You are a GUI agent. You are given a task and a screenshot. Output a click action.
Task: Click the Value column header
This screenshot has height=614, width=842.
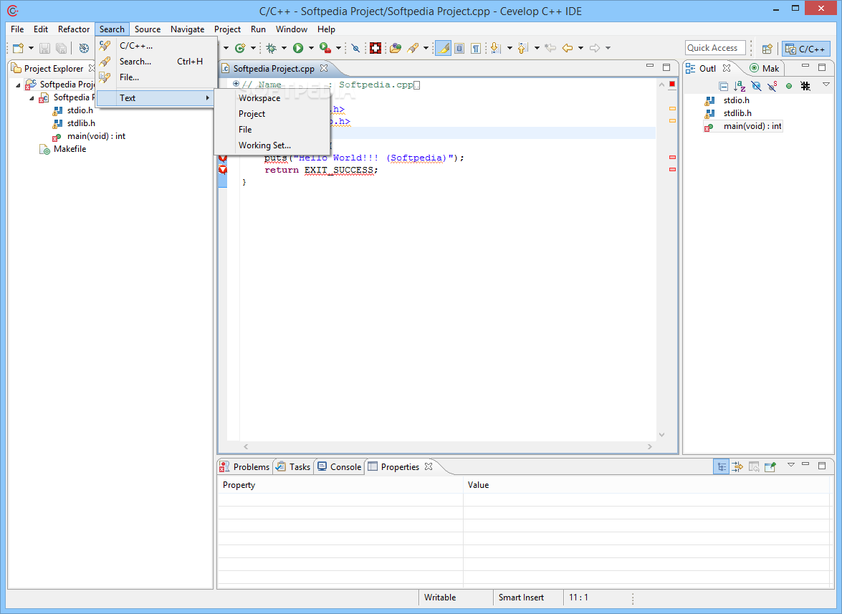coord(646,485)
